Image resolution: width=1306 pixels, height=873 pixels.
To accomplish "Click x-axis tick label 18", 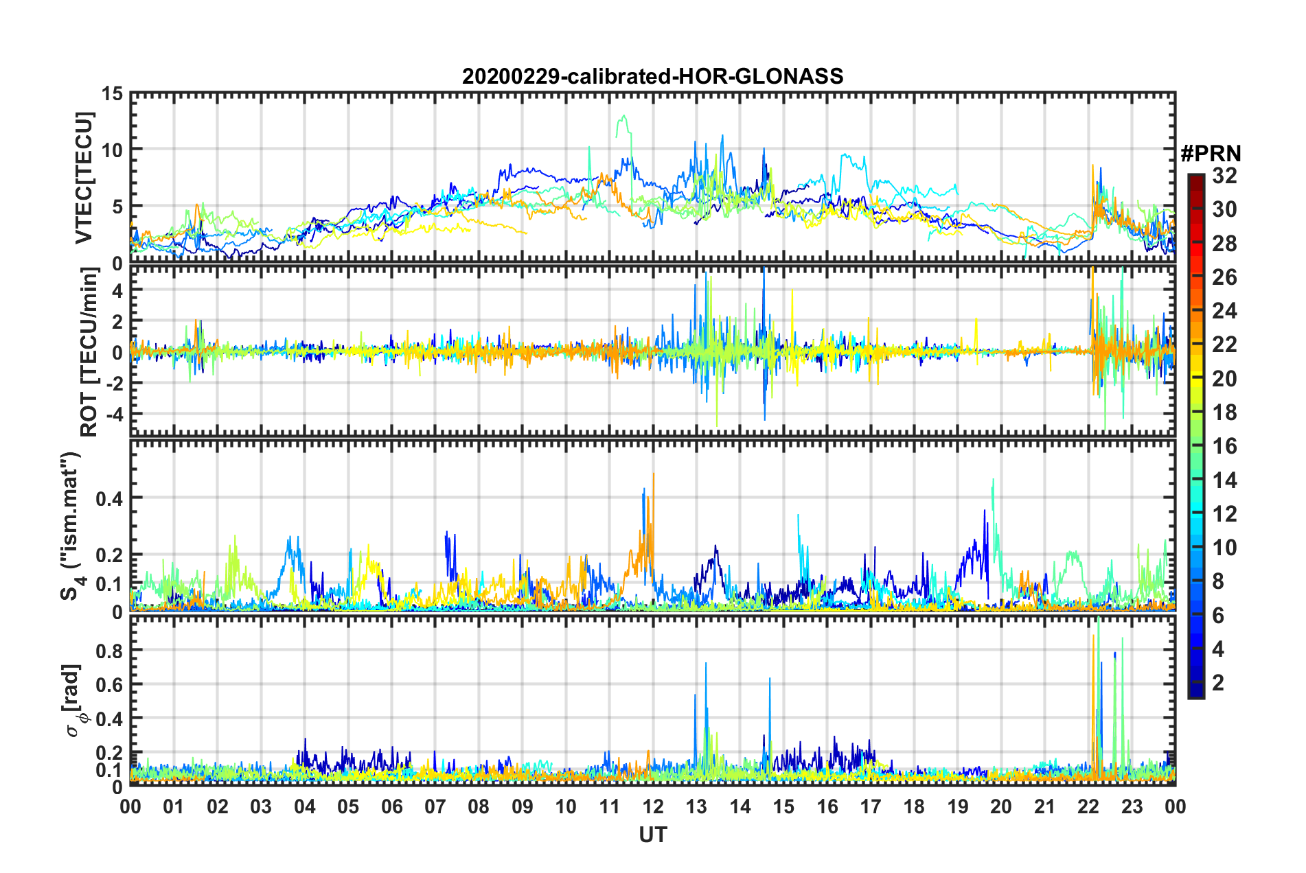I will tap(914, 806).
